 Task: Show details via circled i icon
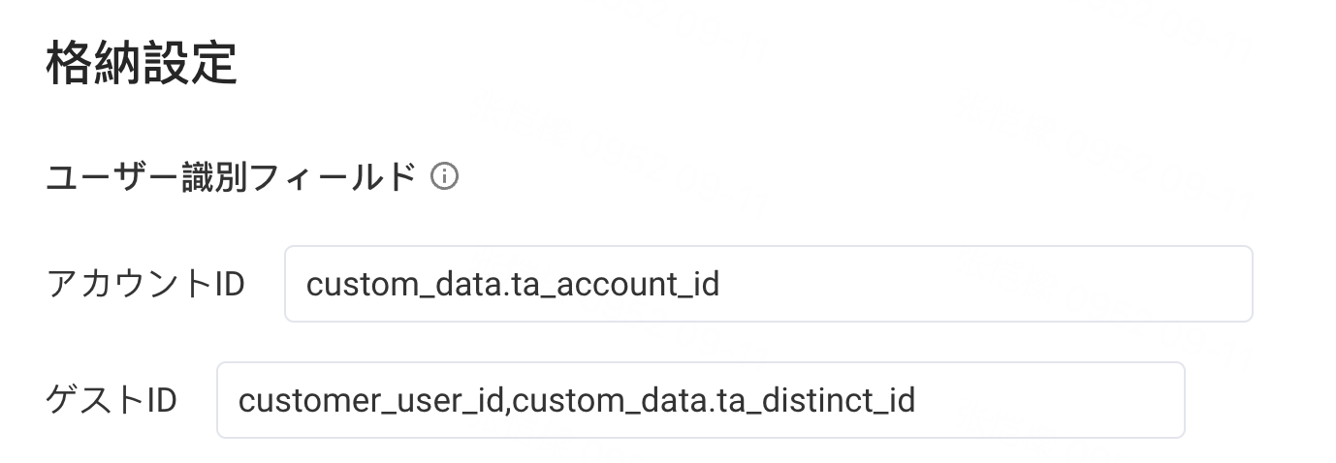coord(444,176)
